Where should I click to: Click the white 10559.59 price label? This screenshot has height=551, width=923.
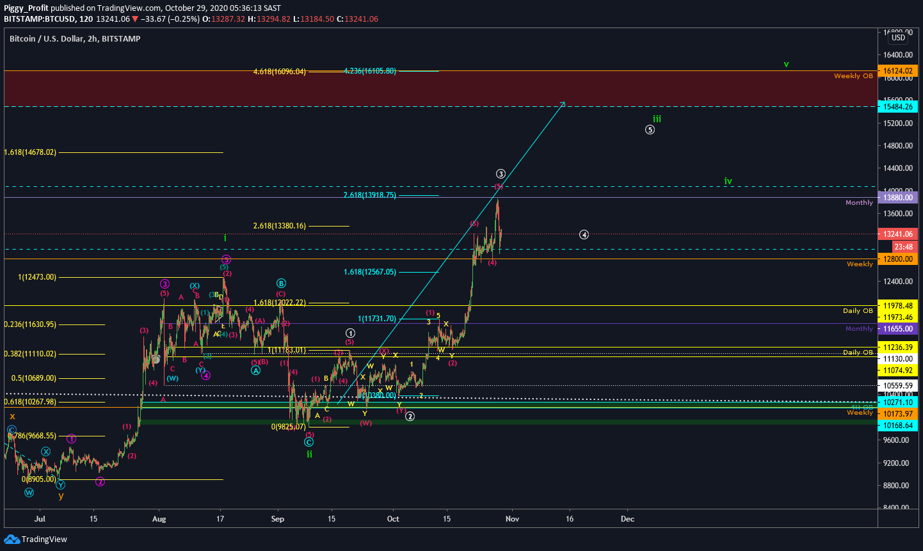click(897, 386)
